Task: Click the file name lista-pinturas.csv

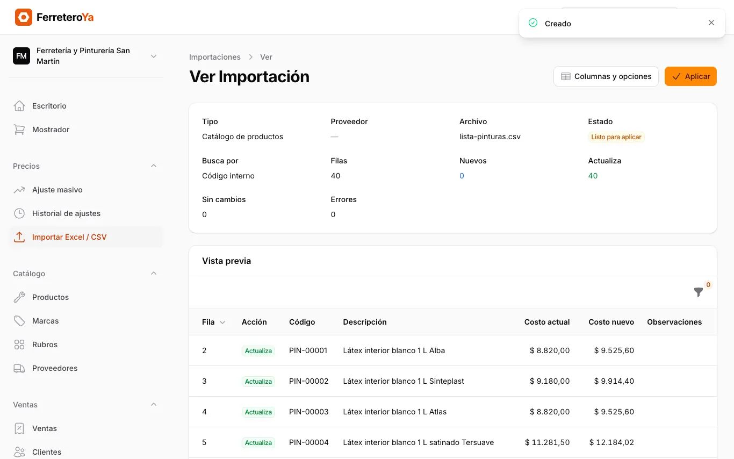Action: 490,137
